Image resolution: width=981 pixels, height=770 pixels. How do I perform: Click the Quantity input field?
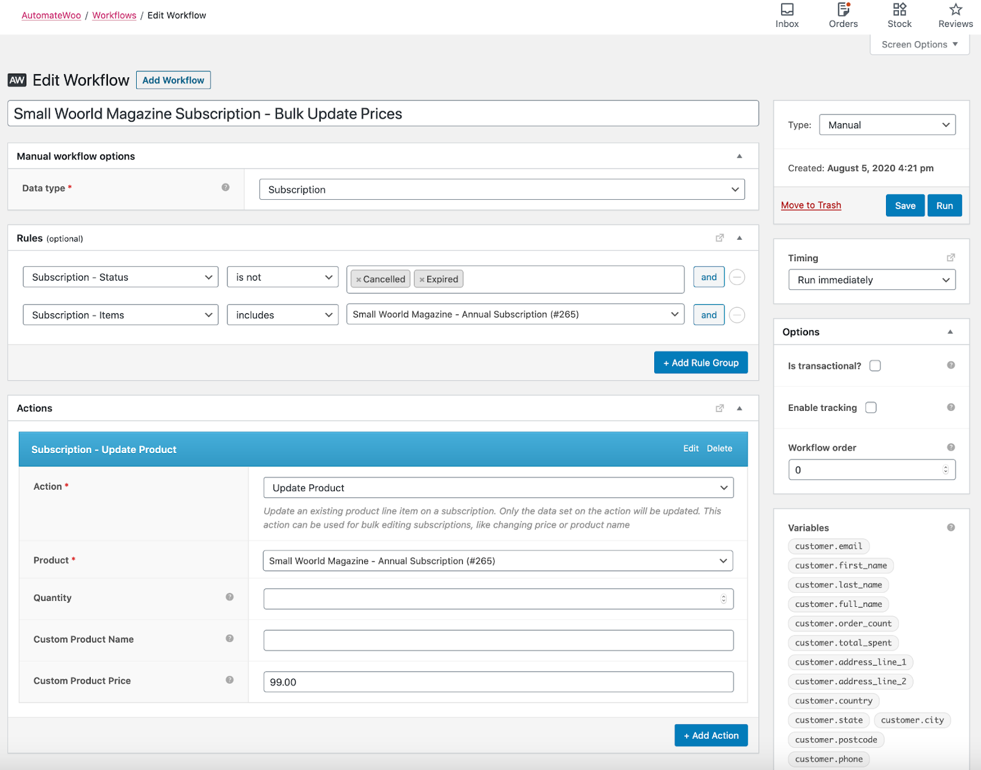498,599
